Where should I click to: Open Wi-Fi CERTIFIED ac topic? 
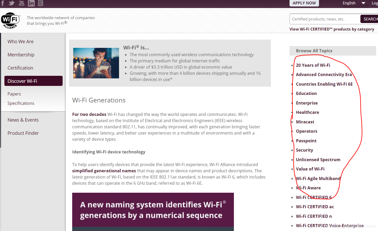point(315,207)
